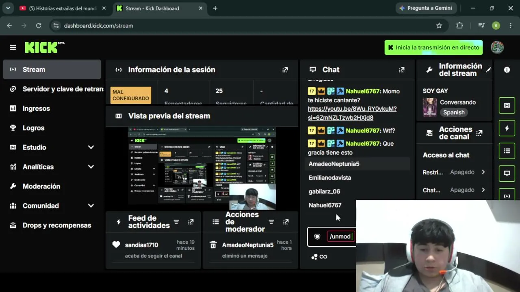Click Inicia la transmisión en directo
Viewport: 520px width, 292px height.
point(433,47)
